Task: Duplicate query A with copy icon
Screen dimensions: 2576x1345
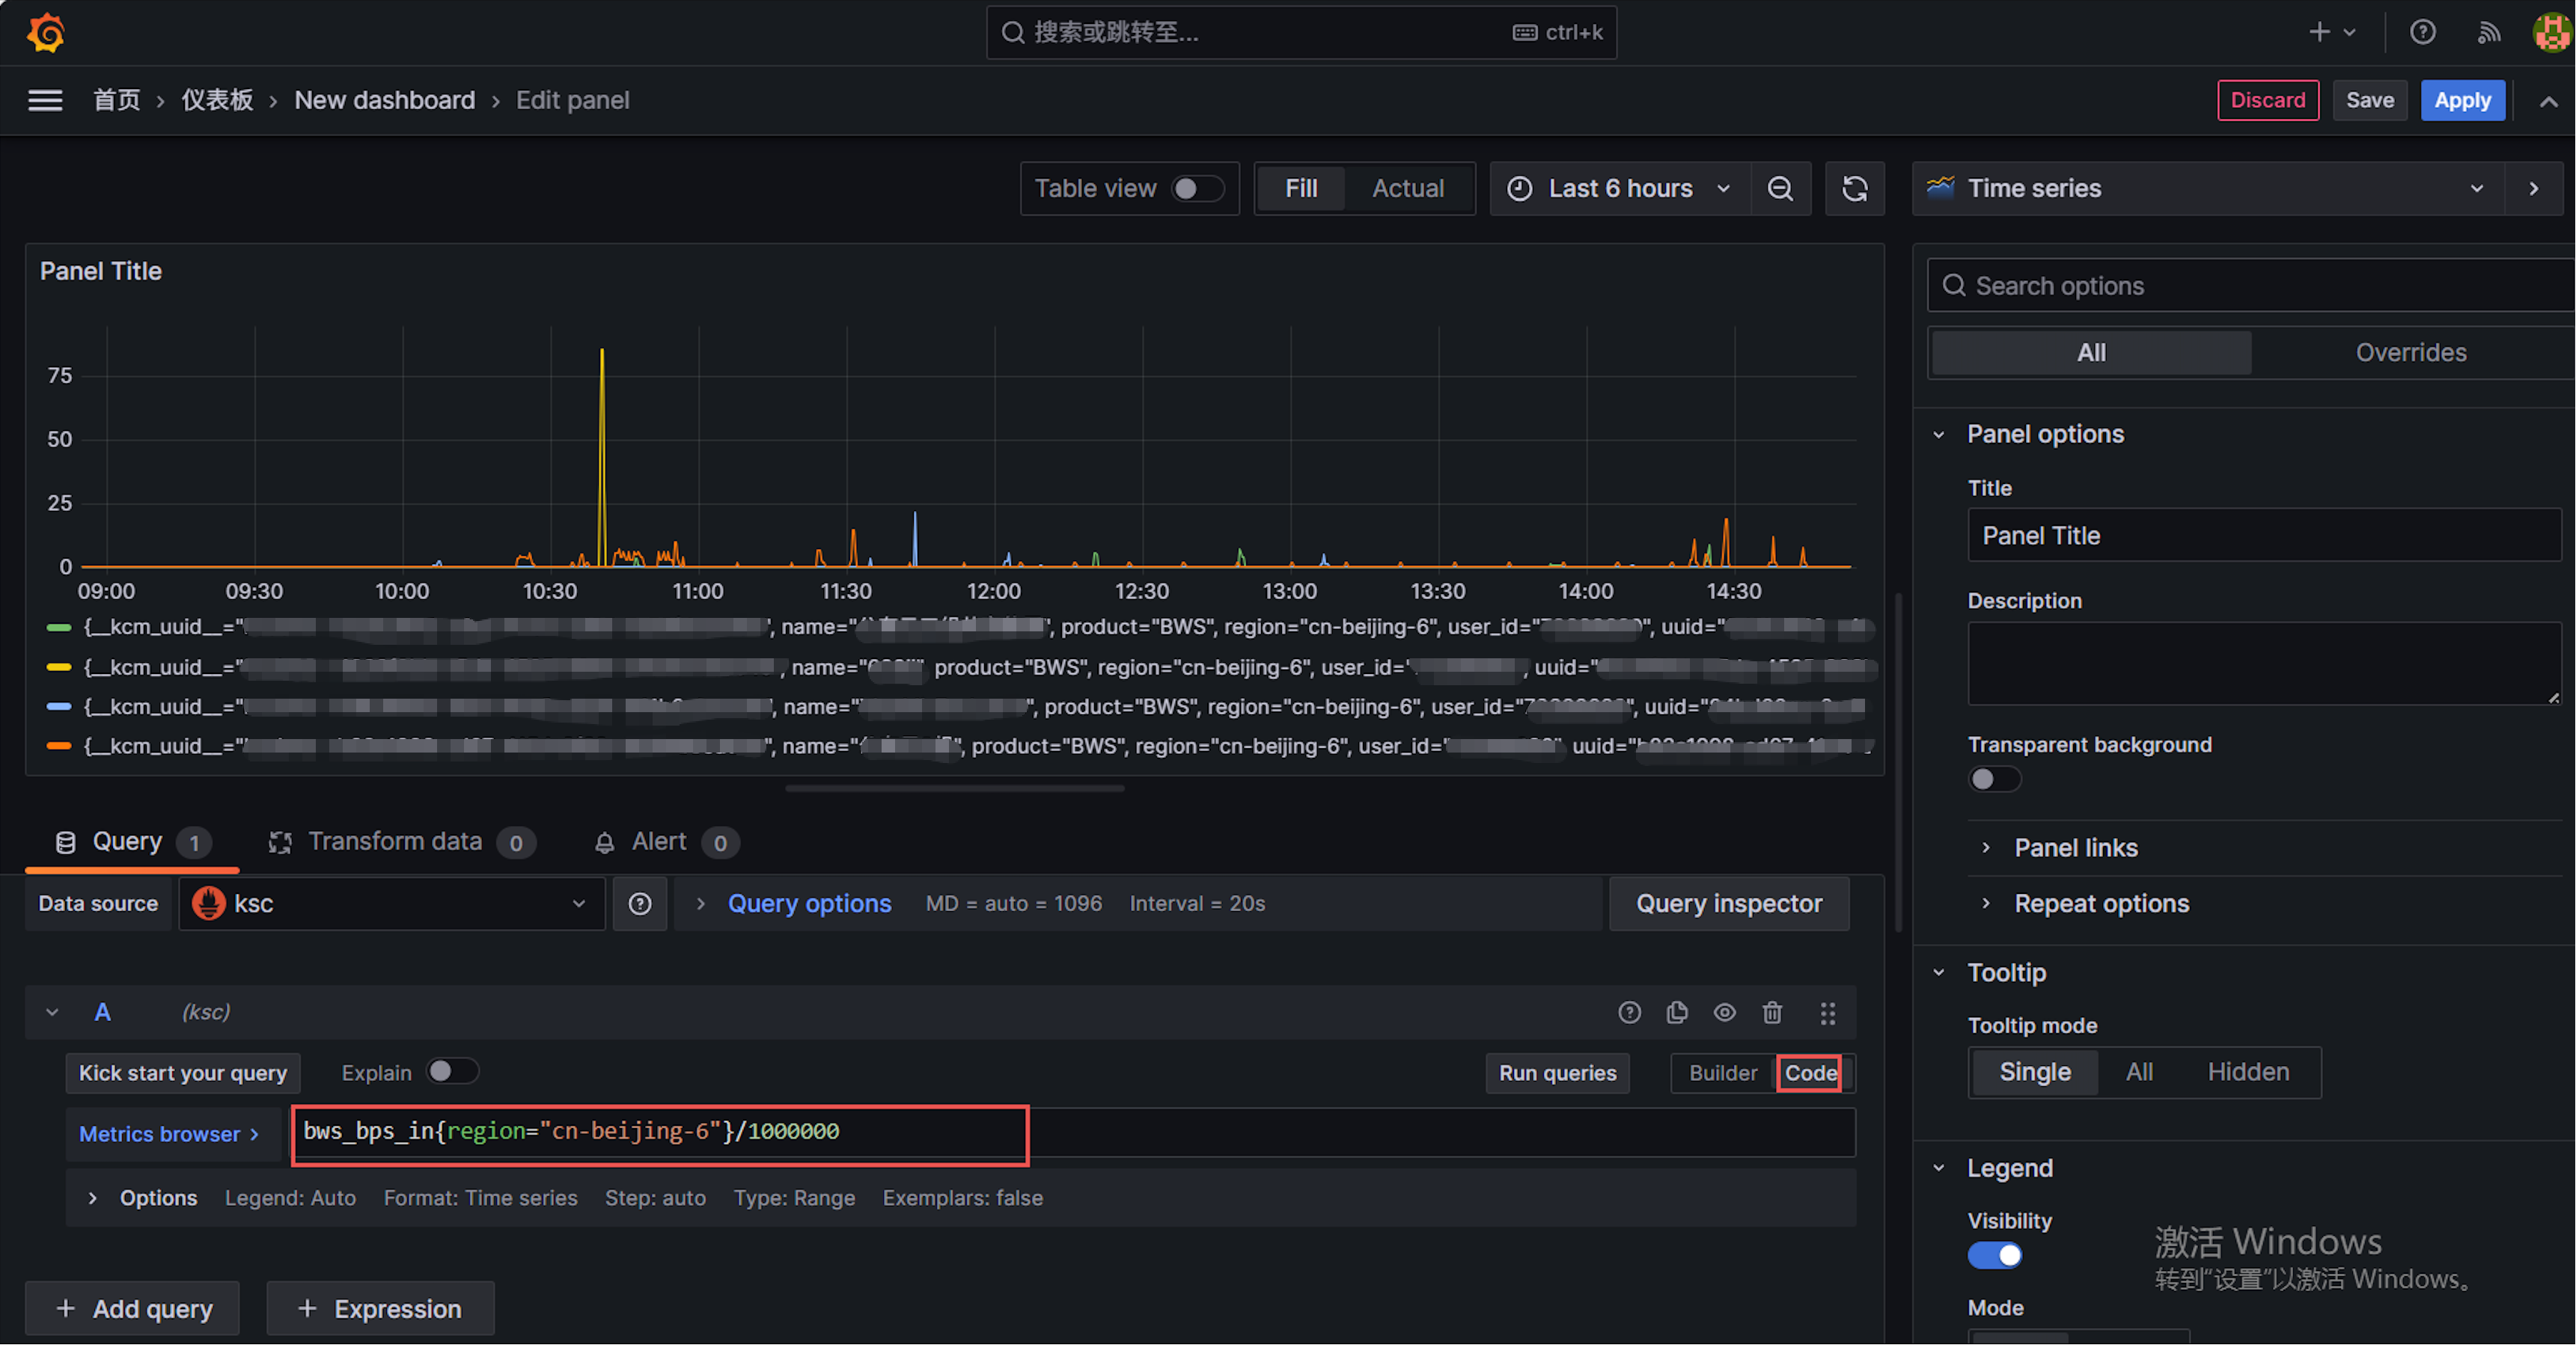Action: tap(1677, 1012)
